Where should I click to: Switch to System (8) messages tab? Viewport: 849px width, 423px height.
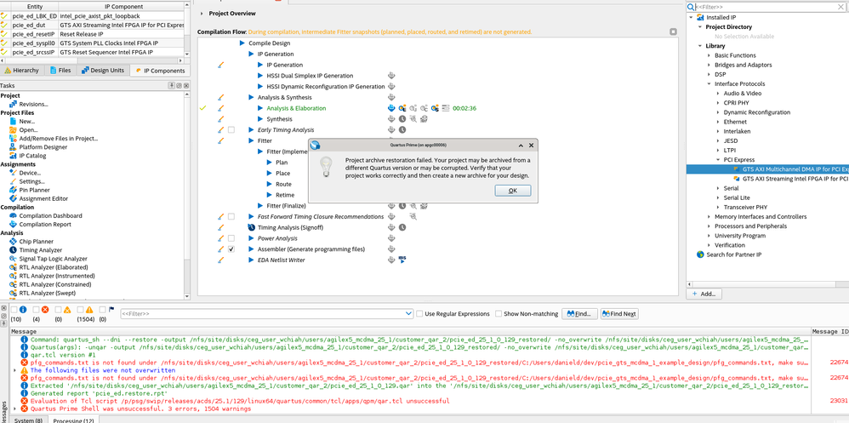click(x=29, y=420)
